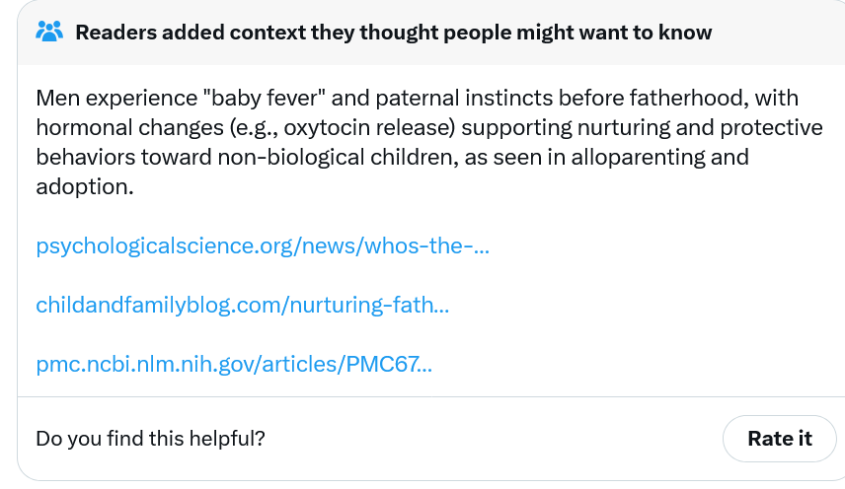This screenshot has width=845, height=489.
Task: Open the childandfamilyblog.com nurturing link
Action: tap(242, 306)
